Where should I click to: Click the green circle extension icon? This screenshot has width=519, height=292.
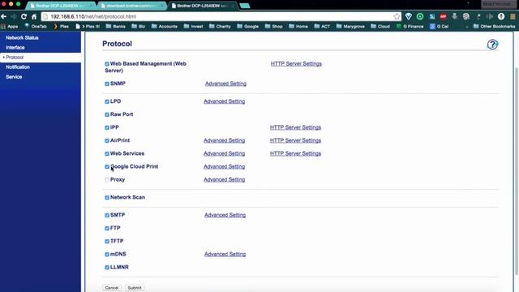pyautogui.click(x=420, y=16)
